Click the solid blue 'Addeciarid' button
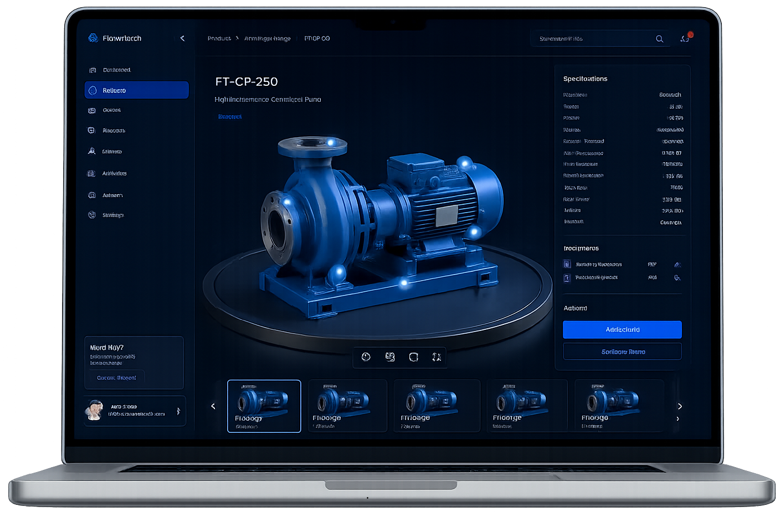 pyautogui.click(x=622, y=329)
